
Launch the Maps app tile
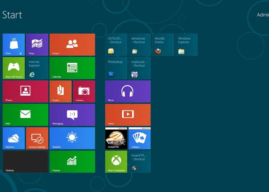(37, 44)
